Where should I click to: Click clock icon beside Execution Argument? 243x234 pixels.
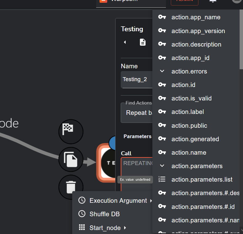[82, 200]
